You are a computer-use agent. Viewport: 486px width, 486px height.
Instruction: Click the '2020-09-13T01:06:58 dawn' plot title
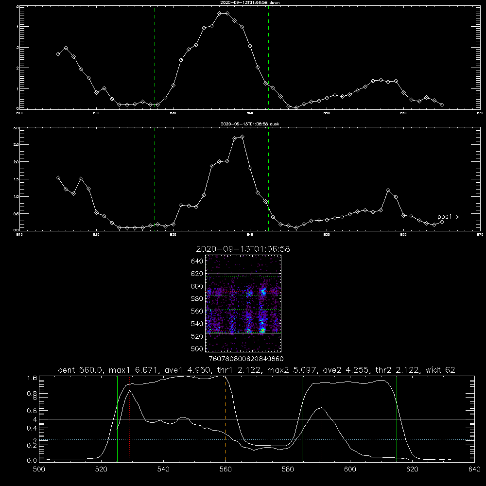coord(250,2)
